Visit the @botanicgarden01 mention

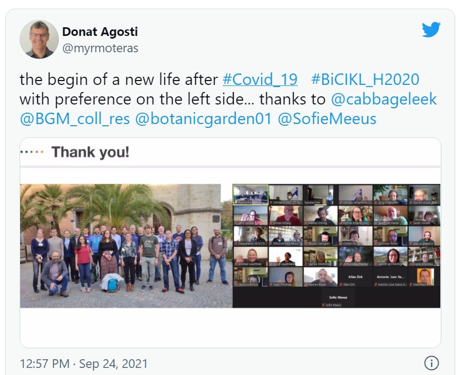(x=203, y=119)
